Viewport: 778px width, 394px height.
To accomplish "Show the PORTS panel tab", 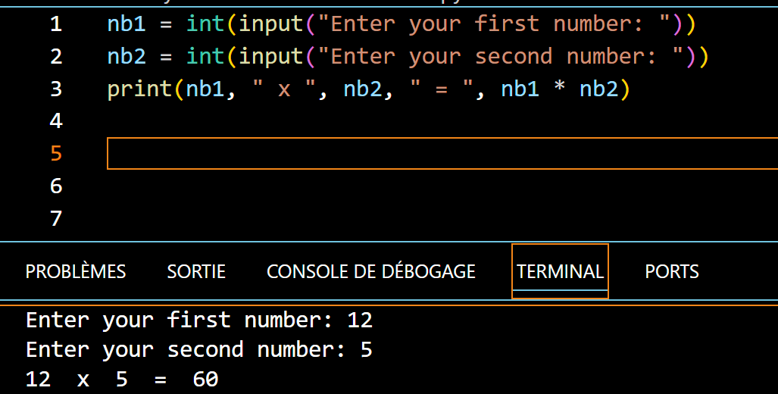I will pyautogui.click(x=672, y=271).
